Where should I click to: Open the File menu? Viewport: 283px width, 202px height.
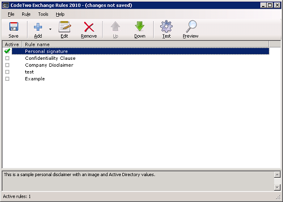(11, 14)
